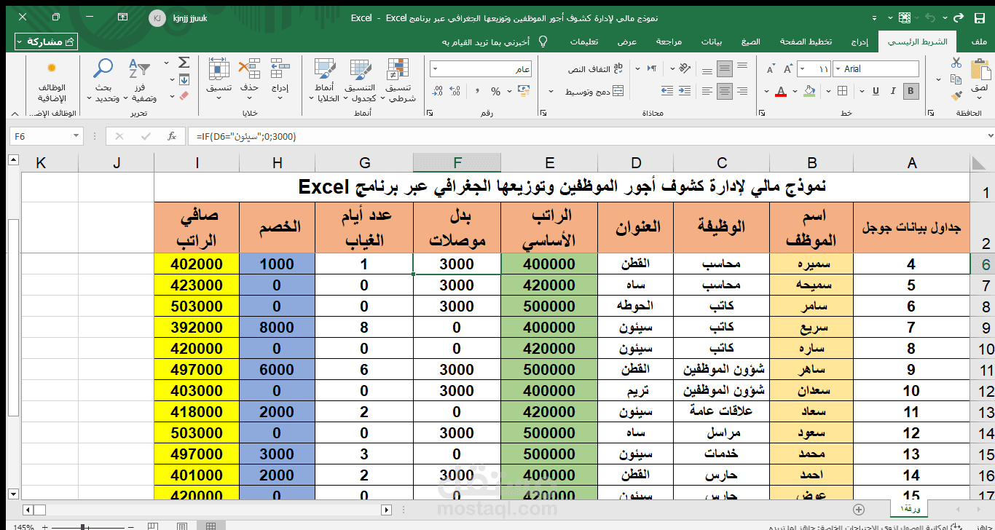Click the Orientation angled text icon
Viewport: 995px width, 530px height.
[x=685, y=68]
